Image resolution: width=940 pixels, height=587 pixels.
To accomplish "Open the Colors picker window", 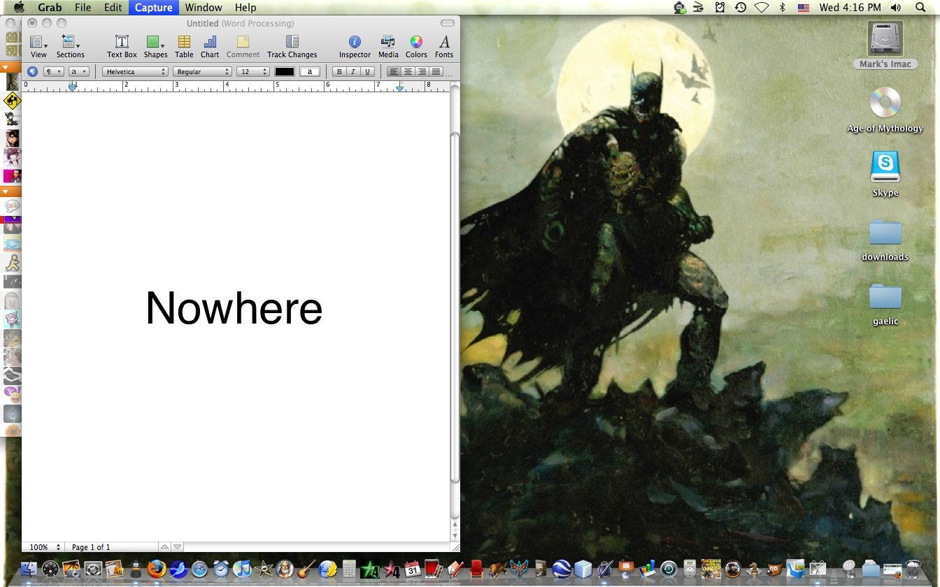I will pyautogui.click(x=416, y=47).
